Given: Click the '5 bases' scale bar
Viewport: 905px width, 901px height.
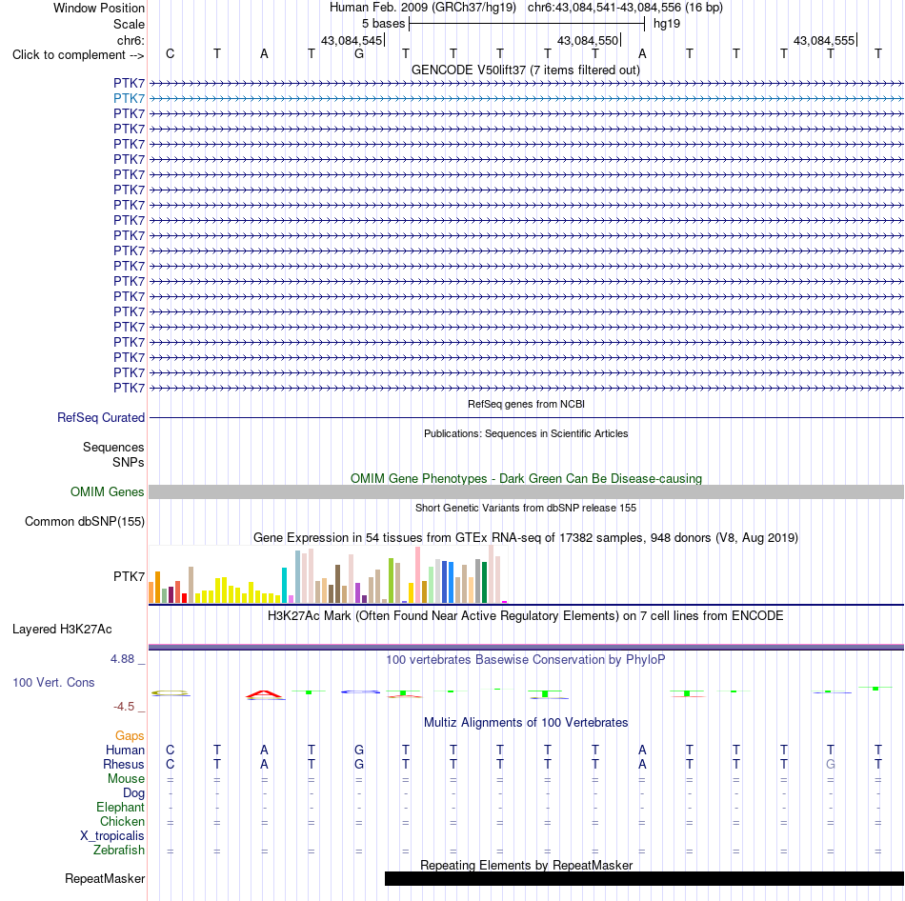Looking at the screenshot, I should (x=527, y=24).
